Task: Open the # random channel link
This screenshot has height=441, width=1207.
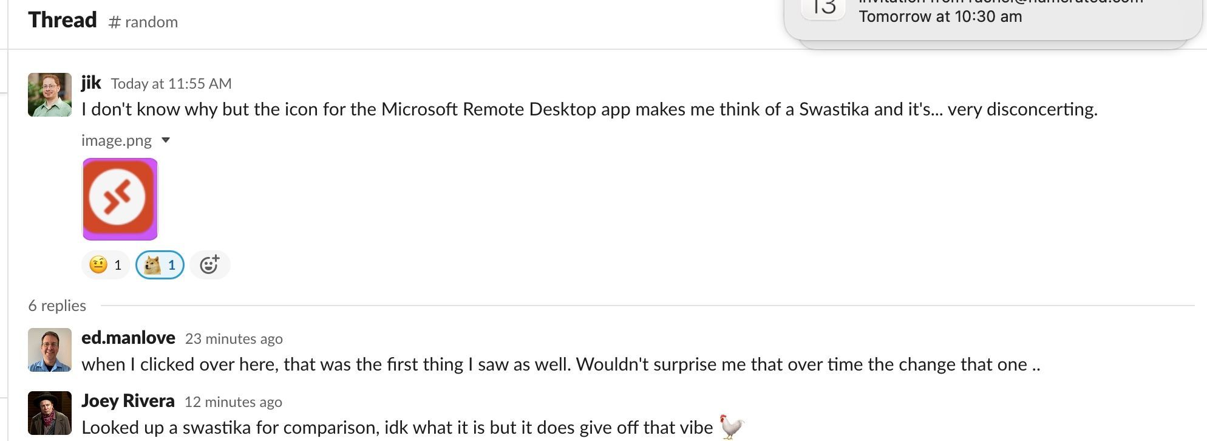Action: [143, 22]
